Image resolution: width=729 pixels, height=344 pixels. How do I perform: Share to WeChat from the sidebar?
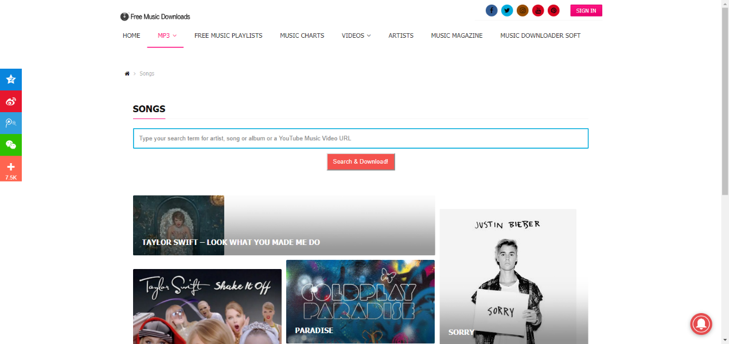point(11,145)
